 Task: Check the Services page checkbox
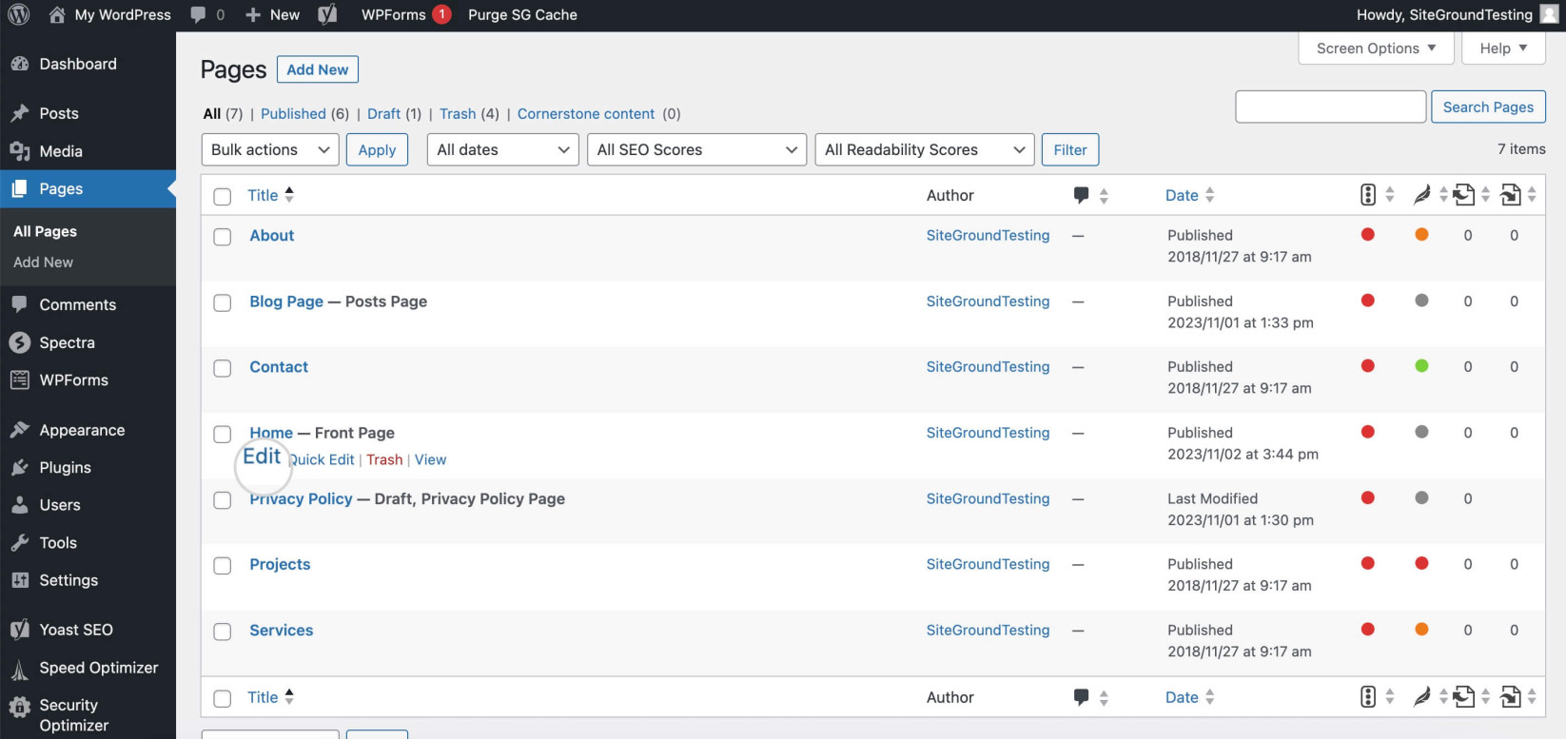(223, 632)
